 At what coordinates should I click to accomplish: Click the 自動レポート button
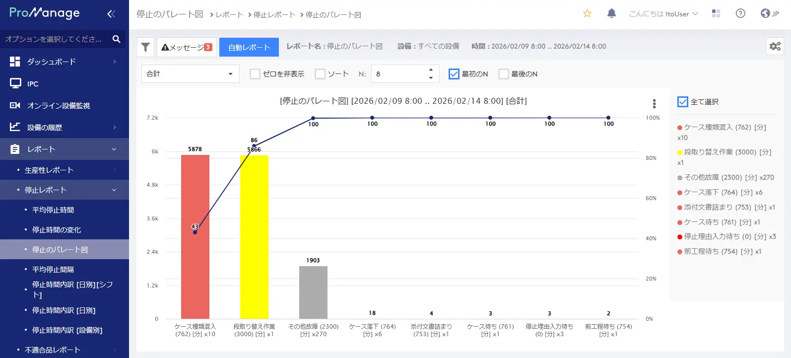[x=249, y=47]
